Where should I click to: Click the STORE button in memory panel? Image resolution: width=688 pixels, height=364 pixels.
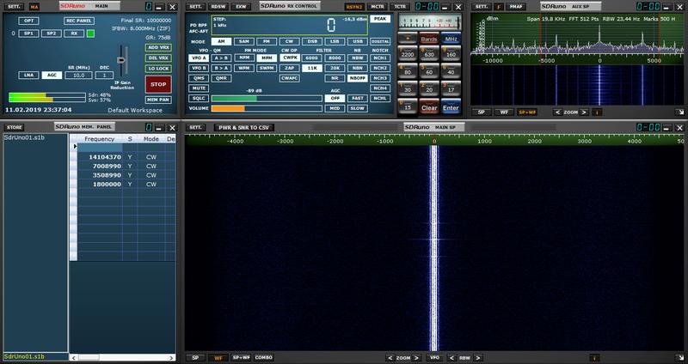(15, 127)
